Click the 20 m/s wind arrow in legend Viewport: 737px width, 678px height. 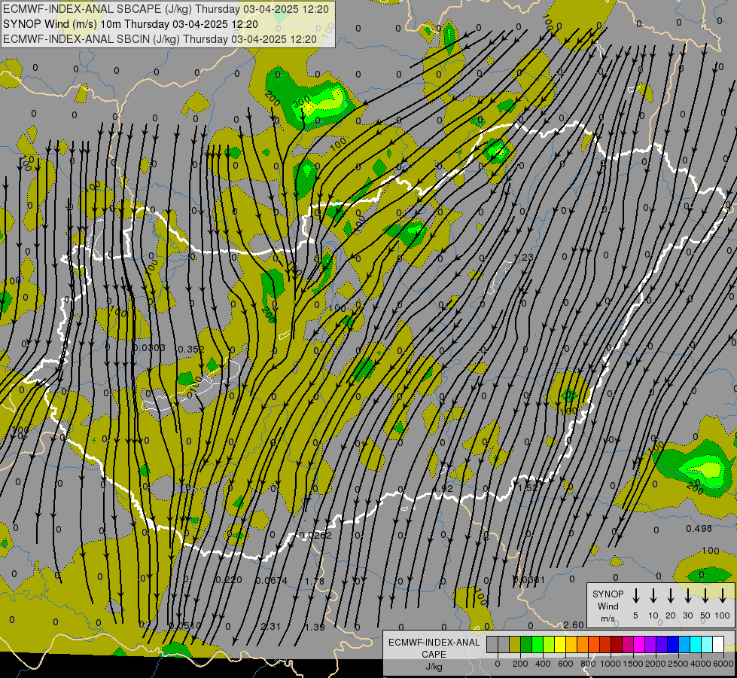[x=671, y=596]
